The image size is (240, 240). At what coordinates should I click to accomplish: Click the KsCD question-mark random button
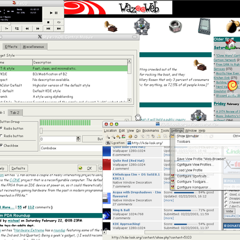[x=7, y=29]
